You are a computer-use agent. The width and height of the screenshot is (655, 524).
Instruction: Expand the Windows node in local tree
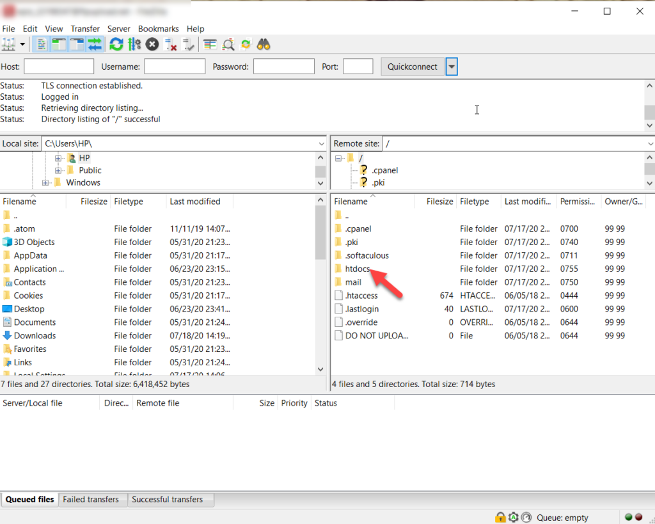tap(45, 182)
